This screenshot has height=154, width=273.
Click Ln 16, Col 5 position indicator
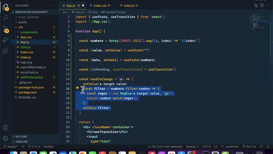[165, 146]
